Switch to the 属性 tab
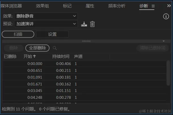173x115 pixels. pos(90,6)
